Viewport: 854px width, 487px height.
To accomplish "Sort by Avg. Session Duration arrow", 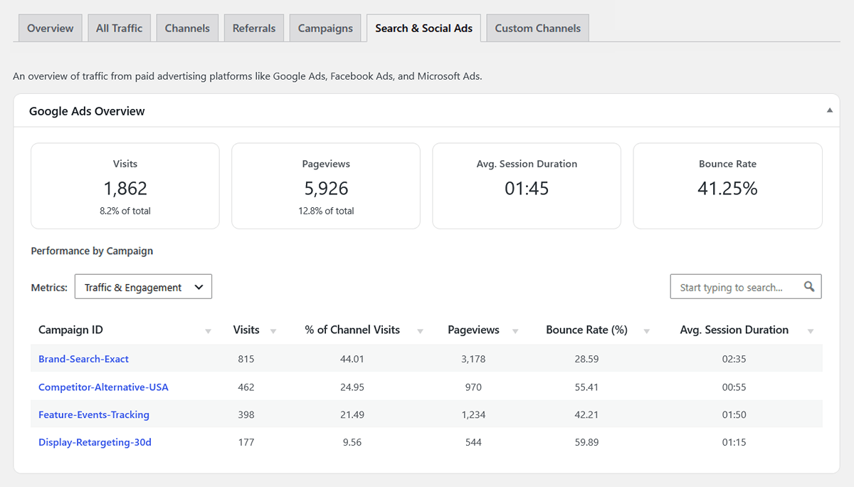I will click(x=811, y=331).
